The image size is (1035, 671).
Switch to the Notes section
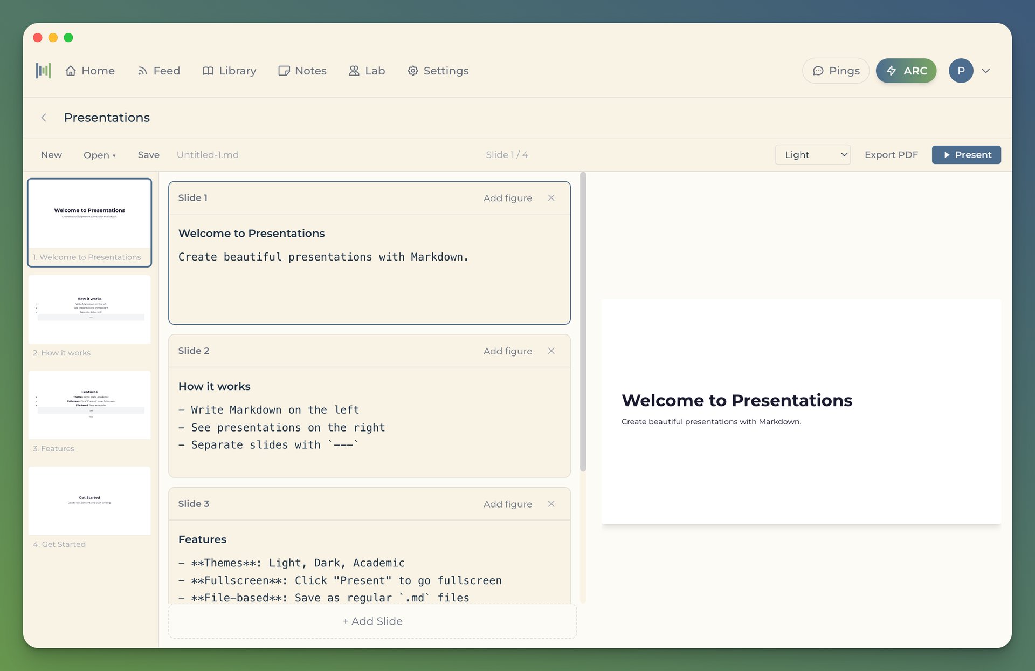click(x=302, y=71)
